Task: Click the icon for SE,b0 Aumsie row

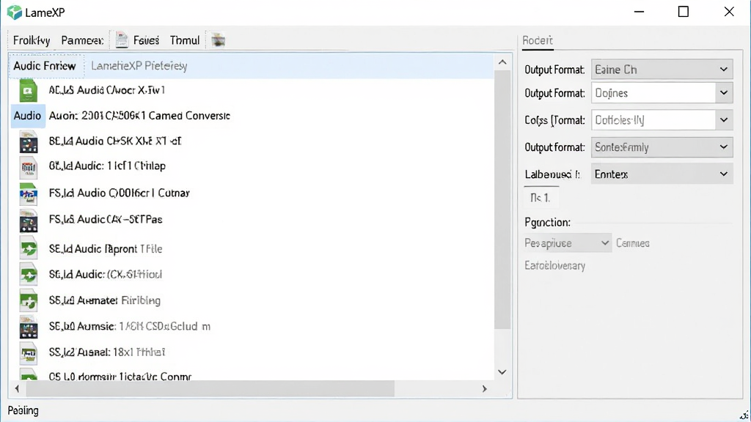Action: click(x=29, y=327)
